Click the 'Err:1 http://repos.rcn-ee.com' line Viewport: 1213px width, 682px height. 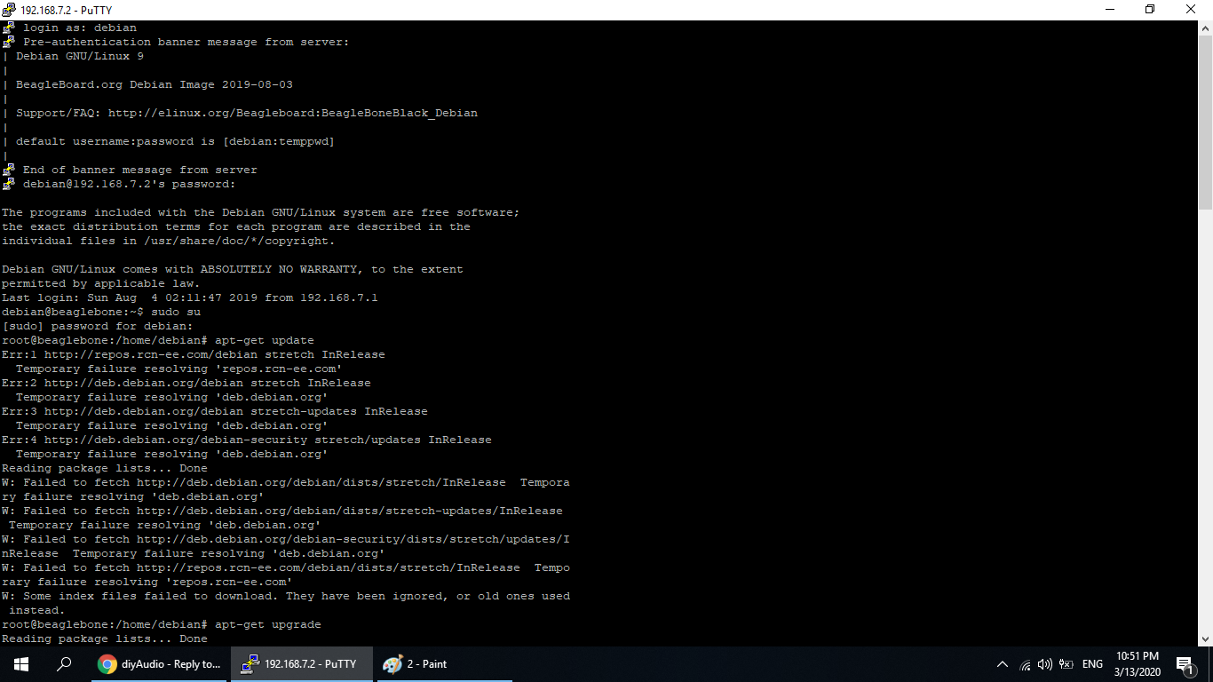[x=194, y=354]
